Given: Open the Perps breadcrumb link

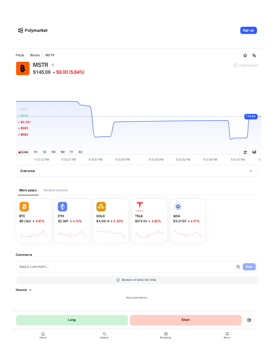Looking at the screenshot, I should pyautogui.click(x=20, y=55).
